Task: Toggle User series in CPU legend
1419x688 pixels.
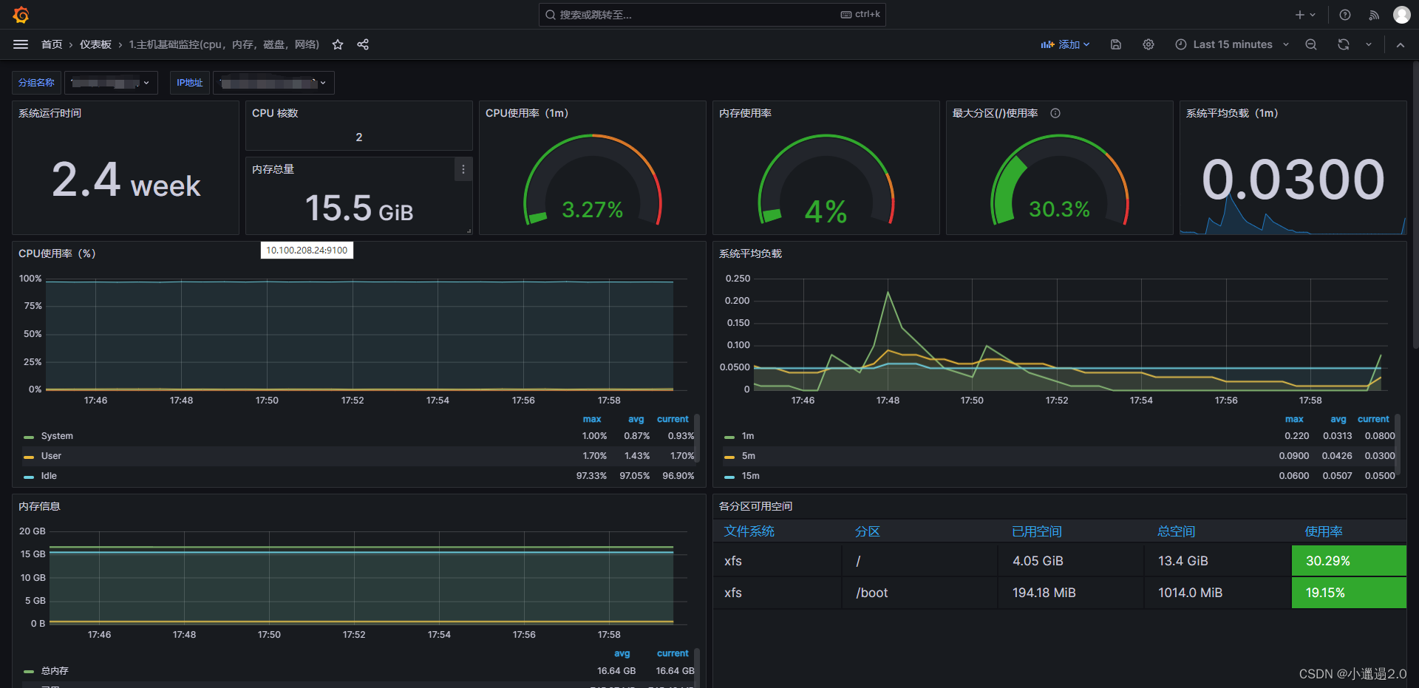Action: pos(51,456)
